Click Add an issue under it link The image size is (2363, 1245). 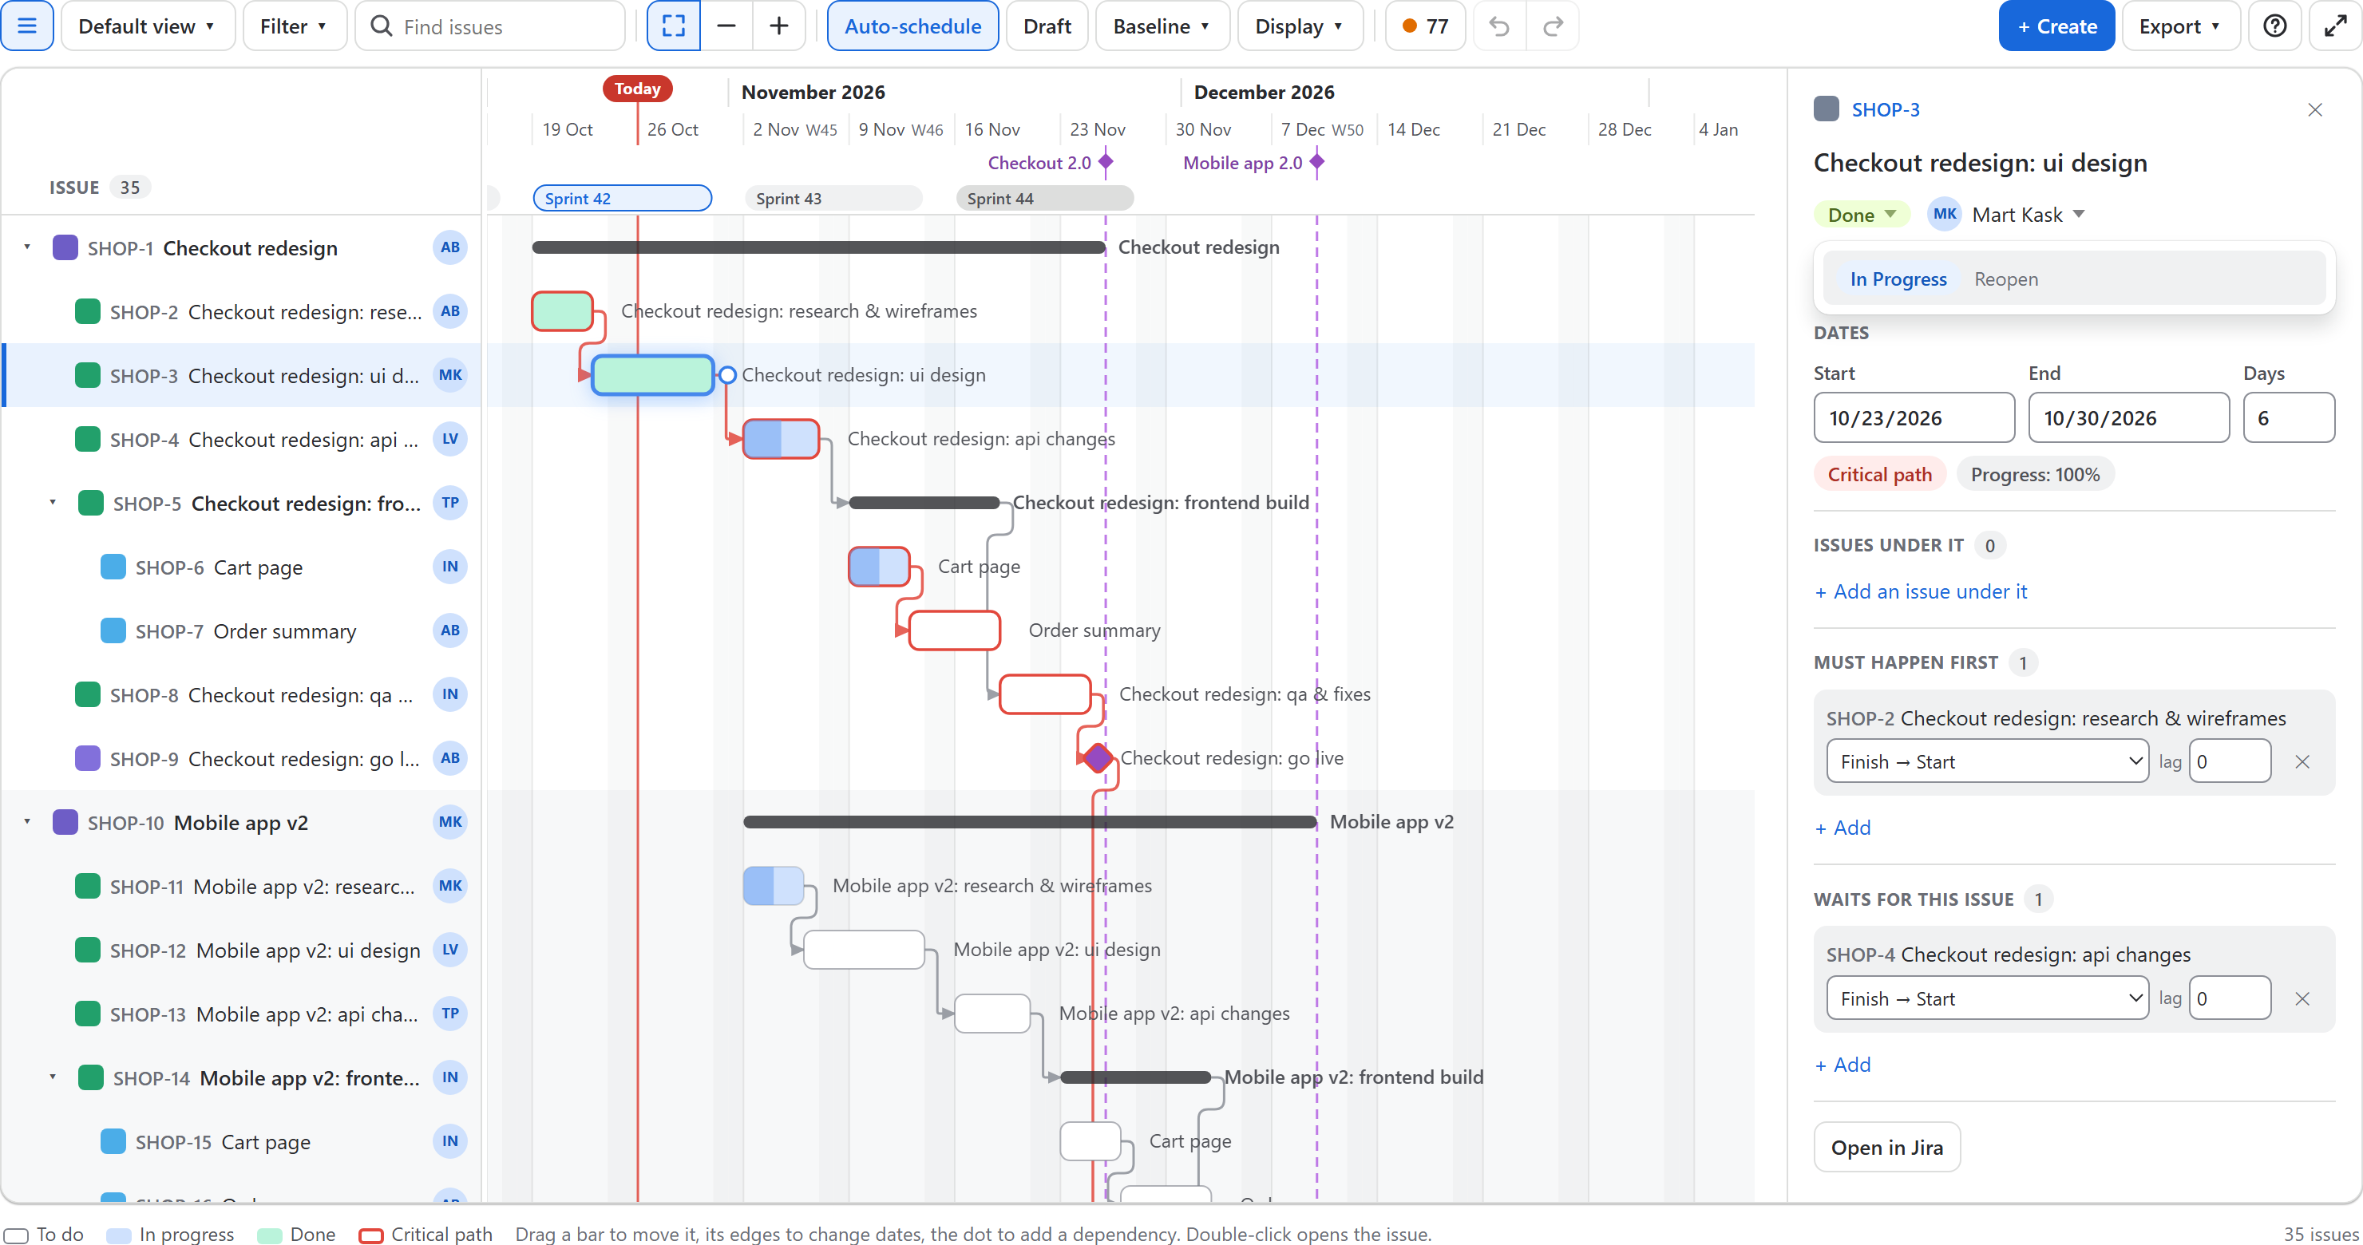1921,591
